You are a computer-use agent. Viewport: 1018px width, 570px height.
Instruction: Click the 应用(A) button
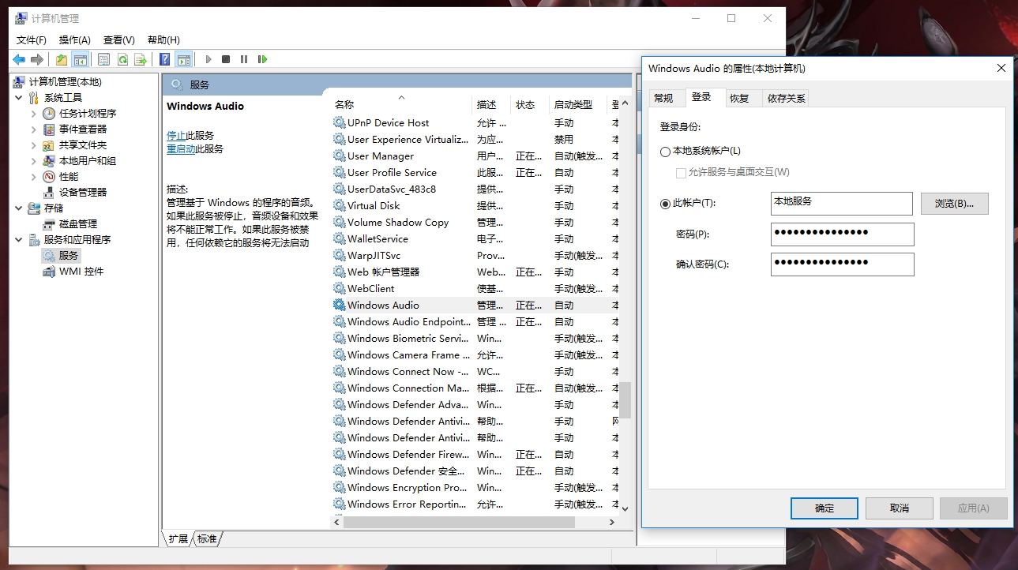[974, 508]
